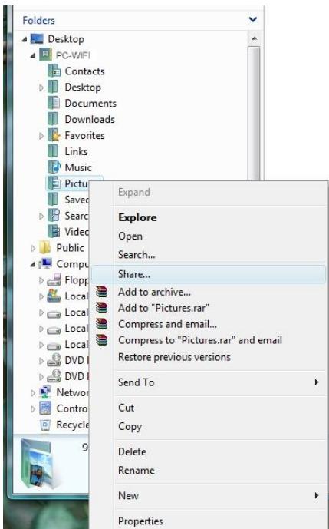
Task: Click the Pictures preview thumbnail in details pane
Action: tap(36, 463)
